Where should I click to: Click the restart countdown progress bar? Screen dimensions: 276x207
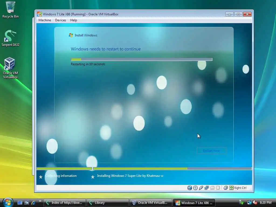tap(142, 60)
